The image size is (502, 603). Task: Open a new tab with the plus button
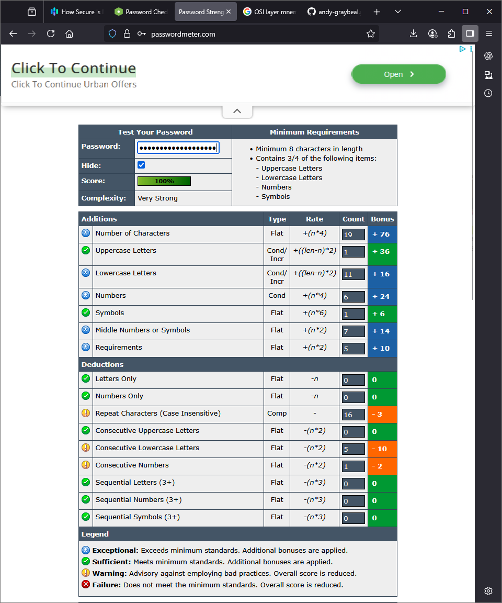pyautogui.click(x=376, y=12)
